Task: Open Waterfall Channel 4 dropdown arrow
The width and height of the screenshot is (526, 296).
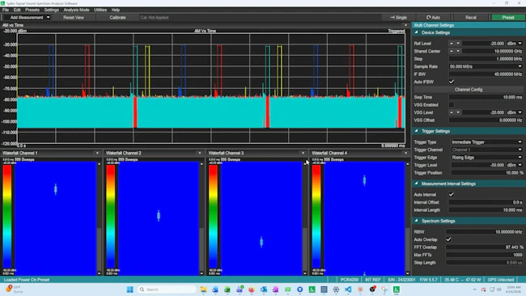Action: 405,153
